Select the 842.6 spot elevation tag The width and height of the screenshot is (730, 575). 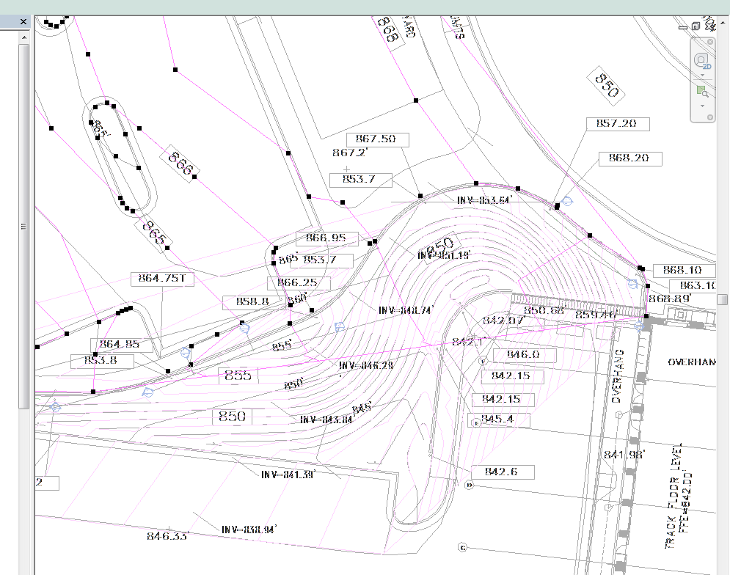click(x=503, y=472)
